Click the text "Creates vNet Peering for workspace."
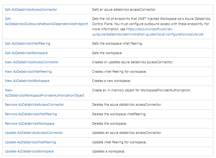This screenshot has width=216, height=158. click(x=119, y=72)
